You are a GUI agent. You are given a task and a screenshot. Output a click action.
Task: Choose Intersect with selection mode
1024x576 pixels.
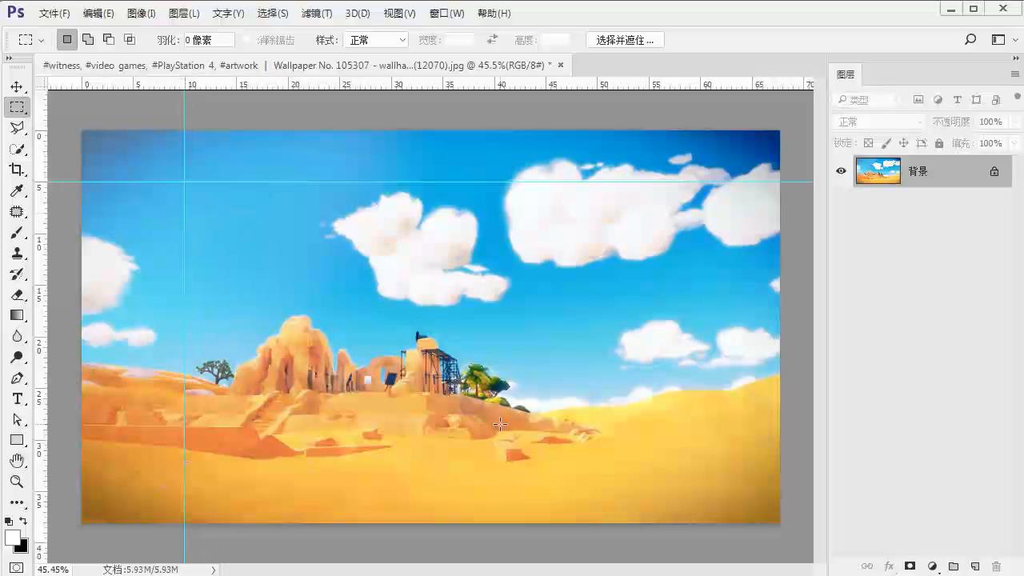point(130,39)
